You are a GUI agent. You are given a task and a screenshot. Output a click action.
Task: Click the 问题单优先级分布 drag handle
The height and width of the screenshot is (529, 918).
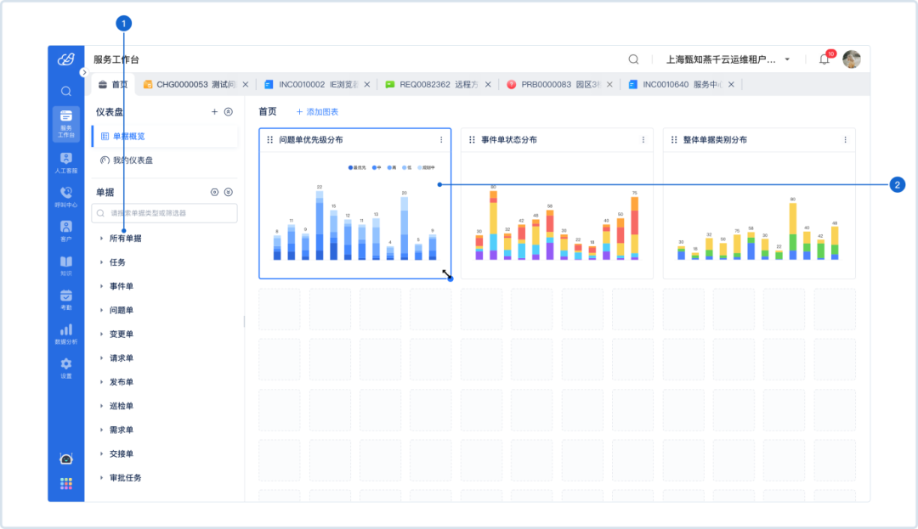click(x=270, y=140)
